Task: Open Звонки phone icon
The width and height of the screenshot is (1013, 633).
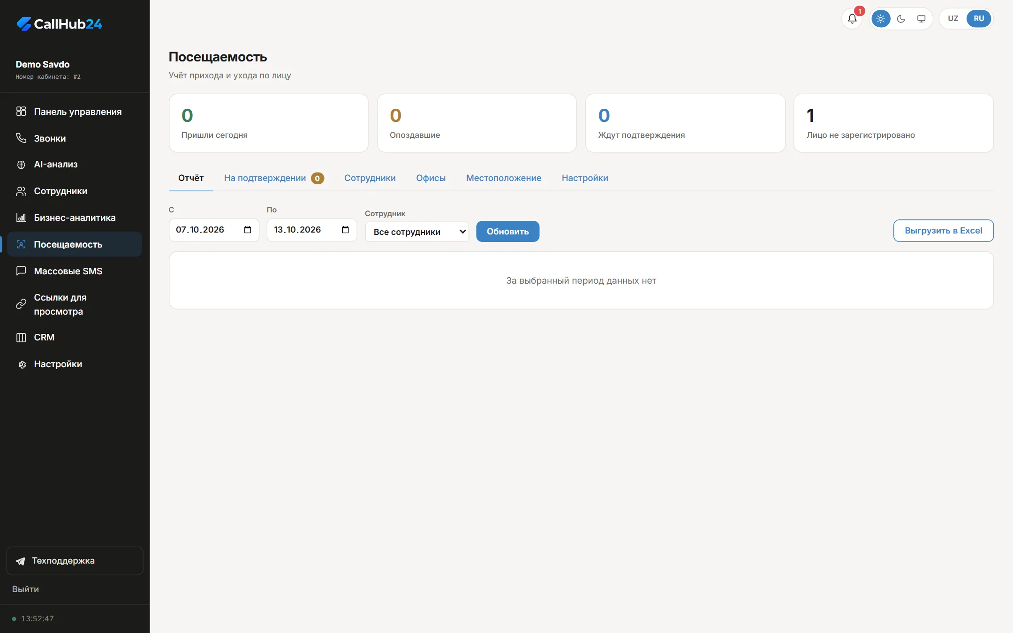Action: 21,138
